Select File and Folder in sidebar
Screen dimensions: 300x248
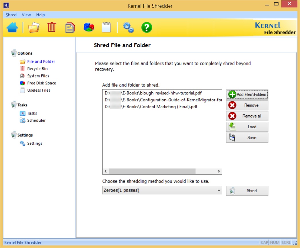(41, 61)
